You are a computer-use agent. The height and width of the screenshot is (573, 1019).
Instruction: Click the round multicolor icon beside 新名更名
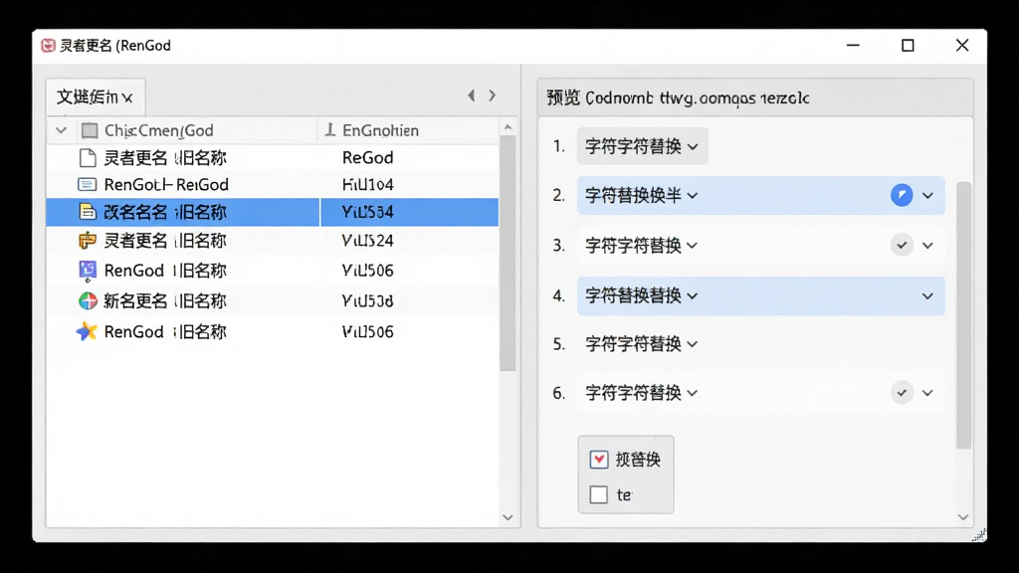tap(88, 300)
